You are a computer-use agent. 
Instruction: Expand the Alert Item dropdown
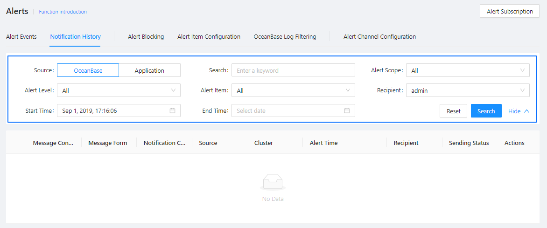[x=293, y=90]
